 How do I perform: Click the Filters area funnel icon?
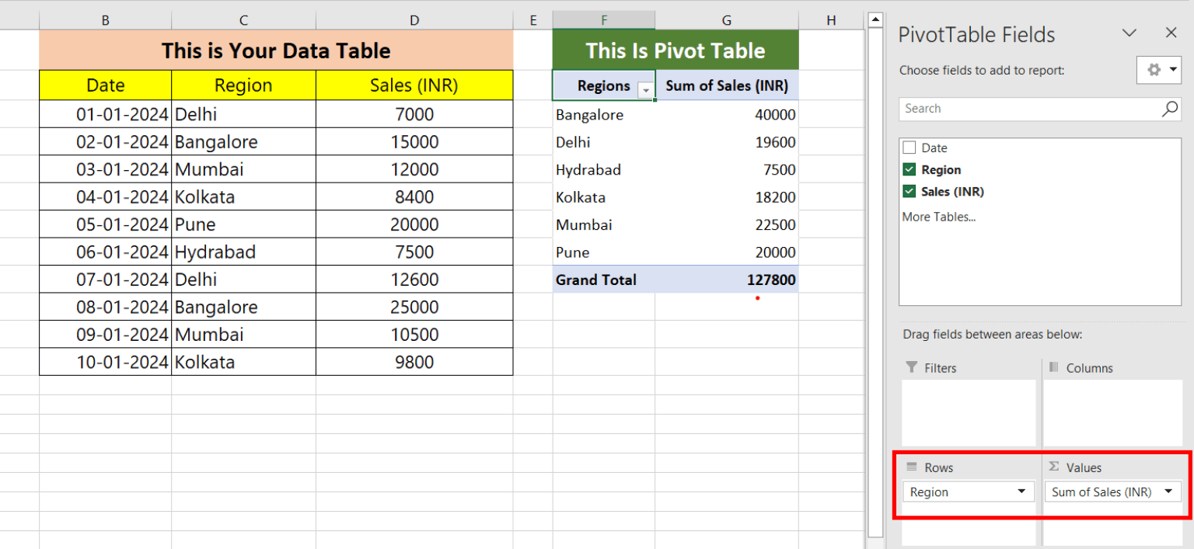pos(912,367)
